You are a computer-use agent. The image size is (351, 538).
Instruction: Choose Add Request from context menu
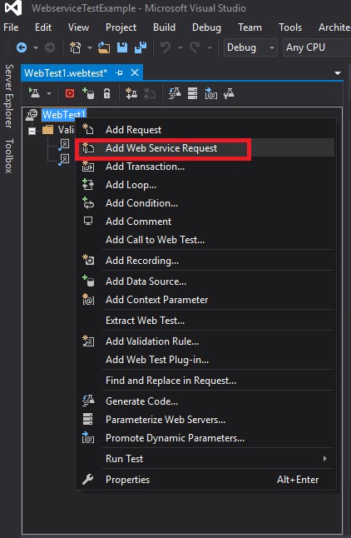click(x=205, y=130)
